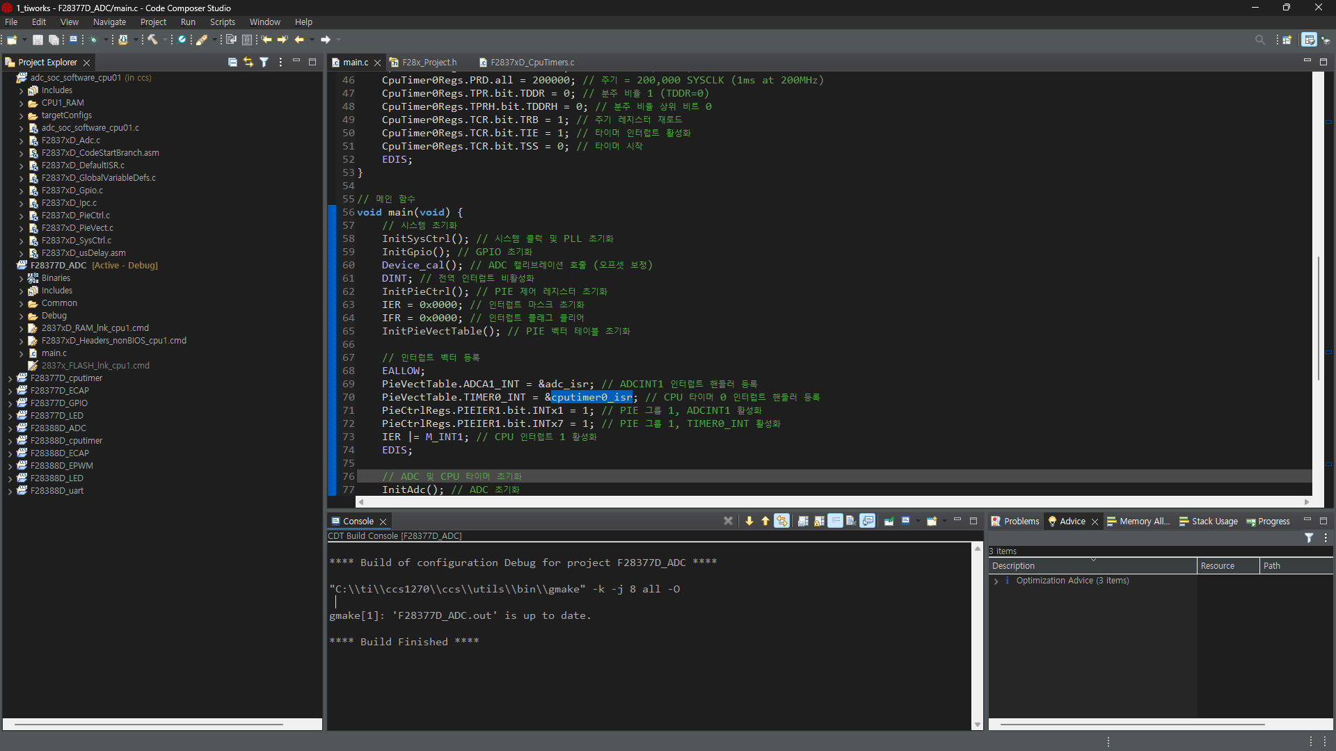Collapse all in Project Explorer
1336x751 pixels.
coord(232,62)
